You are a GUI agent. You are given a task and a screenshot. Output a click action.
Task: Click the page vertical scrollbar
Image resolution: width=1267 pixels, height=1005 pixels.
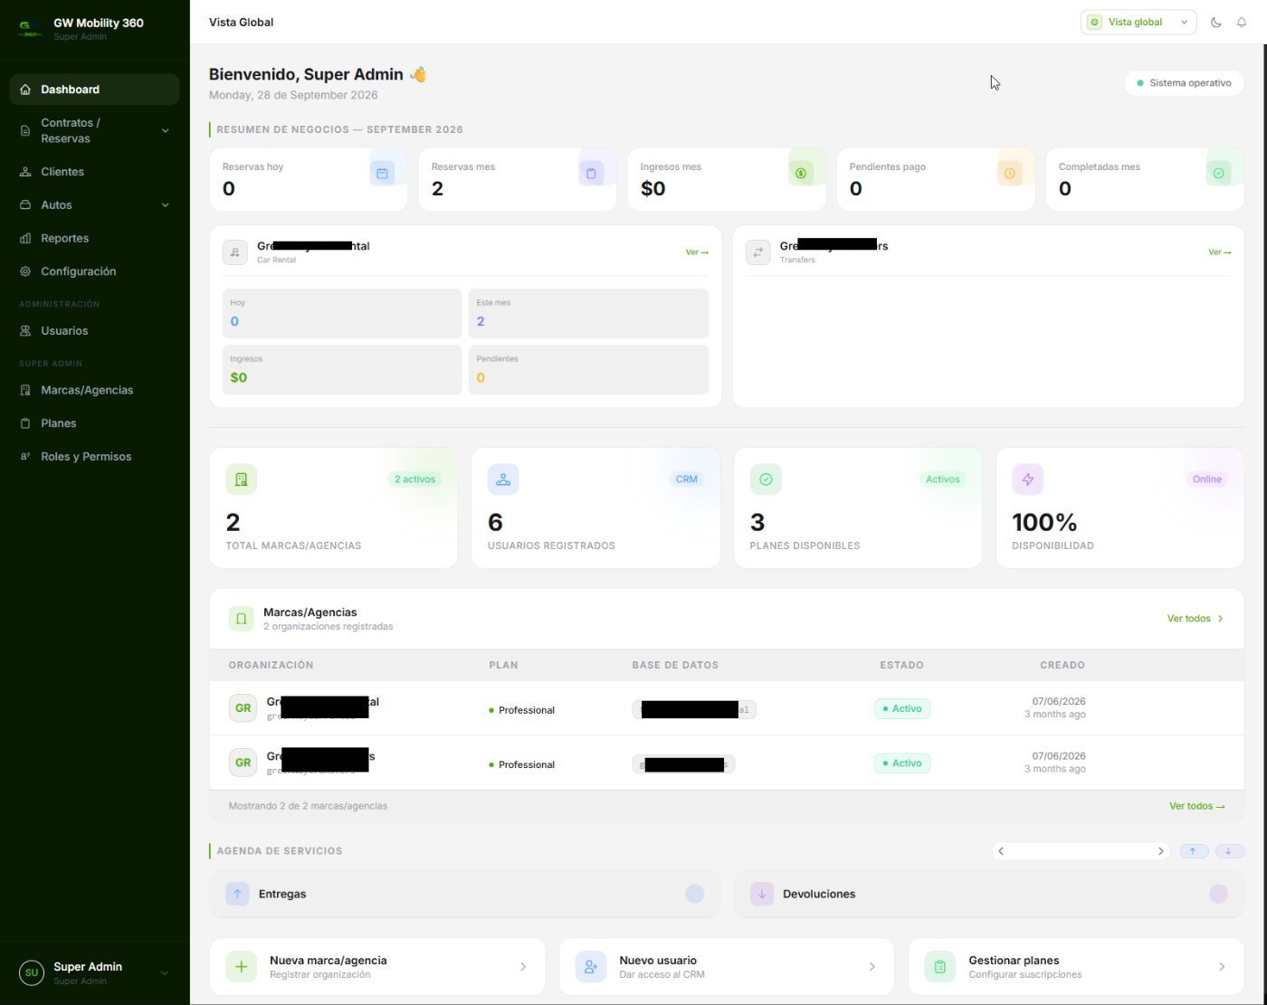click(1263, 525)
